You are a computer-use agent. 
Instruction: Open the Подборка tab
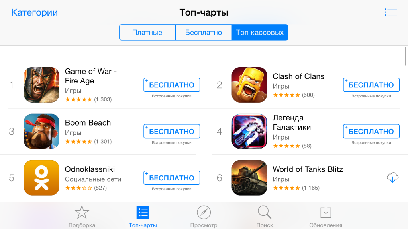(x=82, y=216)
